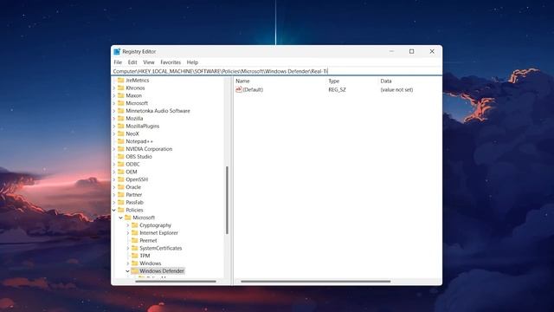This screenshot has width=554, height=312.
Task: Click the values pane horizontal scrollbar
Action: pyautogui.click(x=316, y=282)
